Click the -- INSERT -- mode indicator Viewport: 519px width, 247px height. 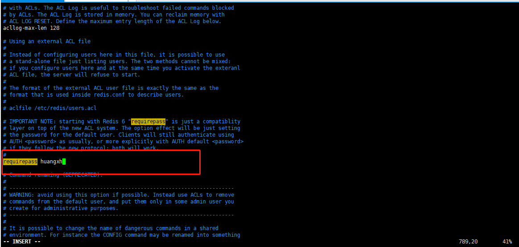pyautogui.click(x=22, y=242)
